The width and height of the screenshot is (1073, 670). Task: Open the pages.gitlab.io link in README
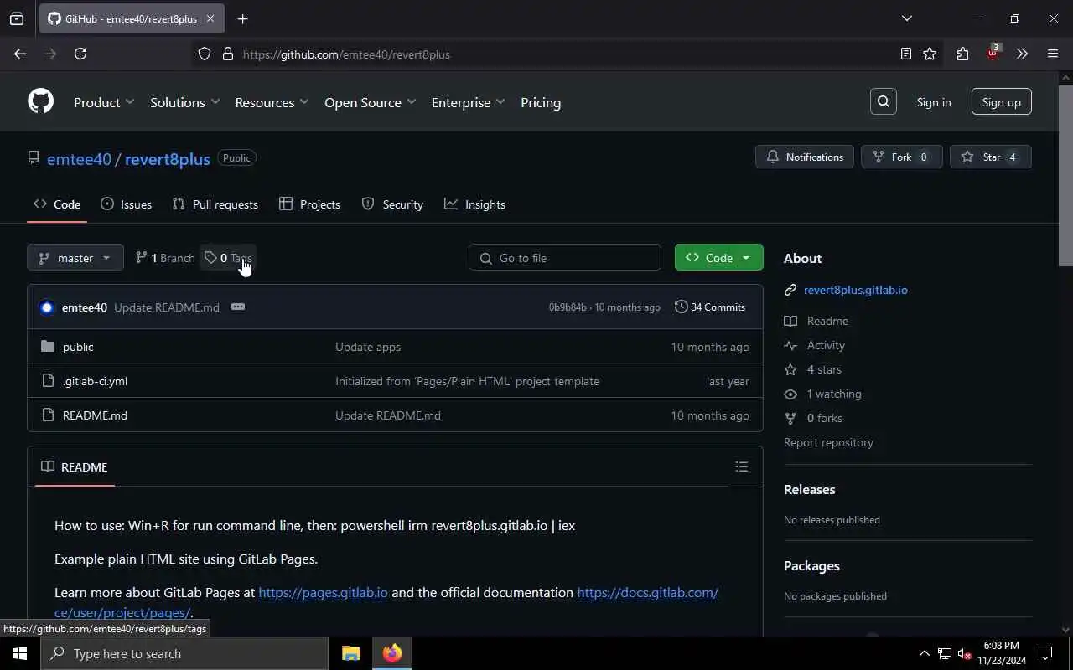point(323,592)
